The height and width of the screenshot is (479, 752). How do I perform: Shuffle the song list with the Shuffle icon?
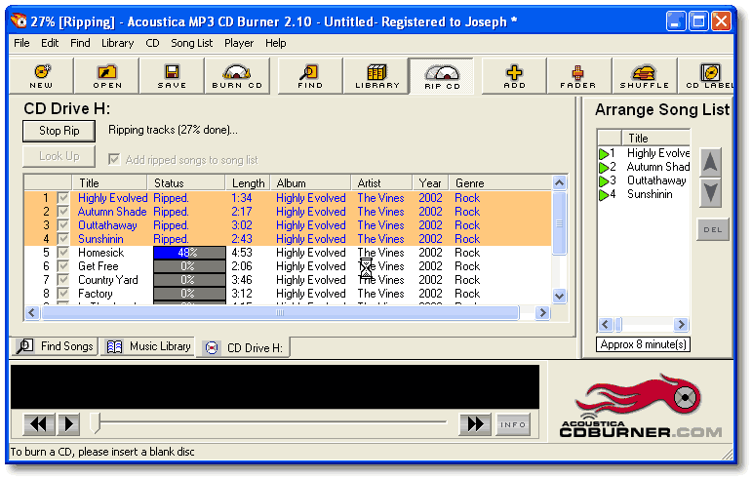[x=644, y=76]
